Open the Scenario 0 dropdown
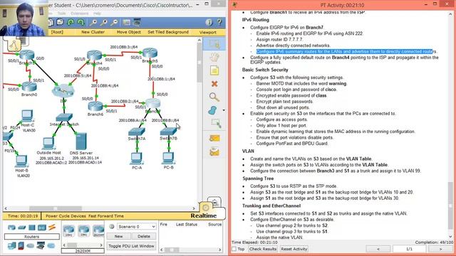 136,226
